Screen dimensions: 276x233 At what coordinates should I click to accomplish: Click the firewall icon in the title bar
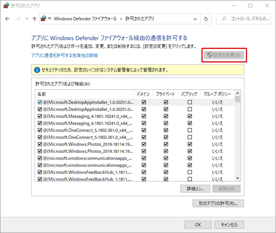[6, 6]
